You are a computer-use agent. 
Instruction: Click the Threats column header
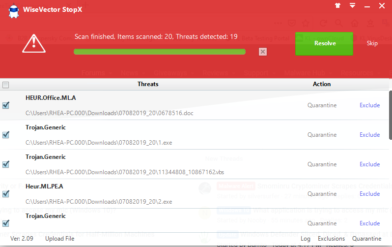(x=148, y=84)
